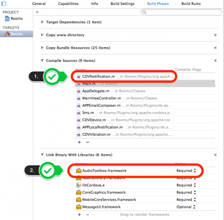Click the build phases search field
Screen dimensions: 224x220
tap(181, 12)
